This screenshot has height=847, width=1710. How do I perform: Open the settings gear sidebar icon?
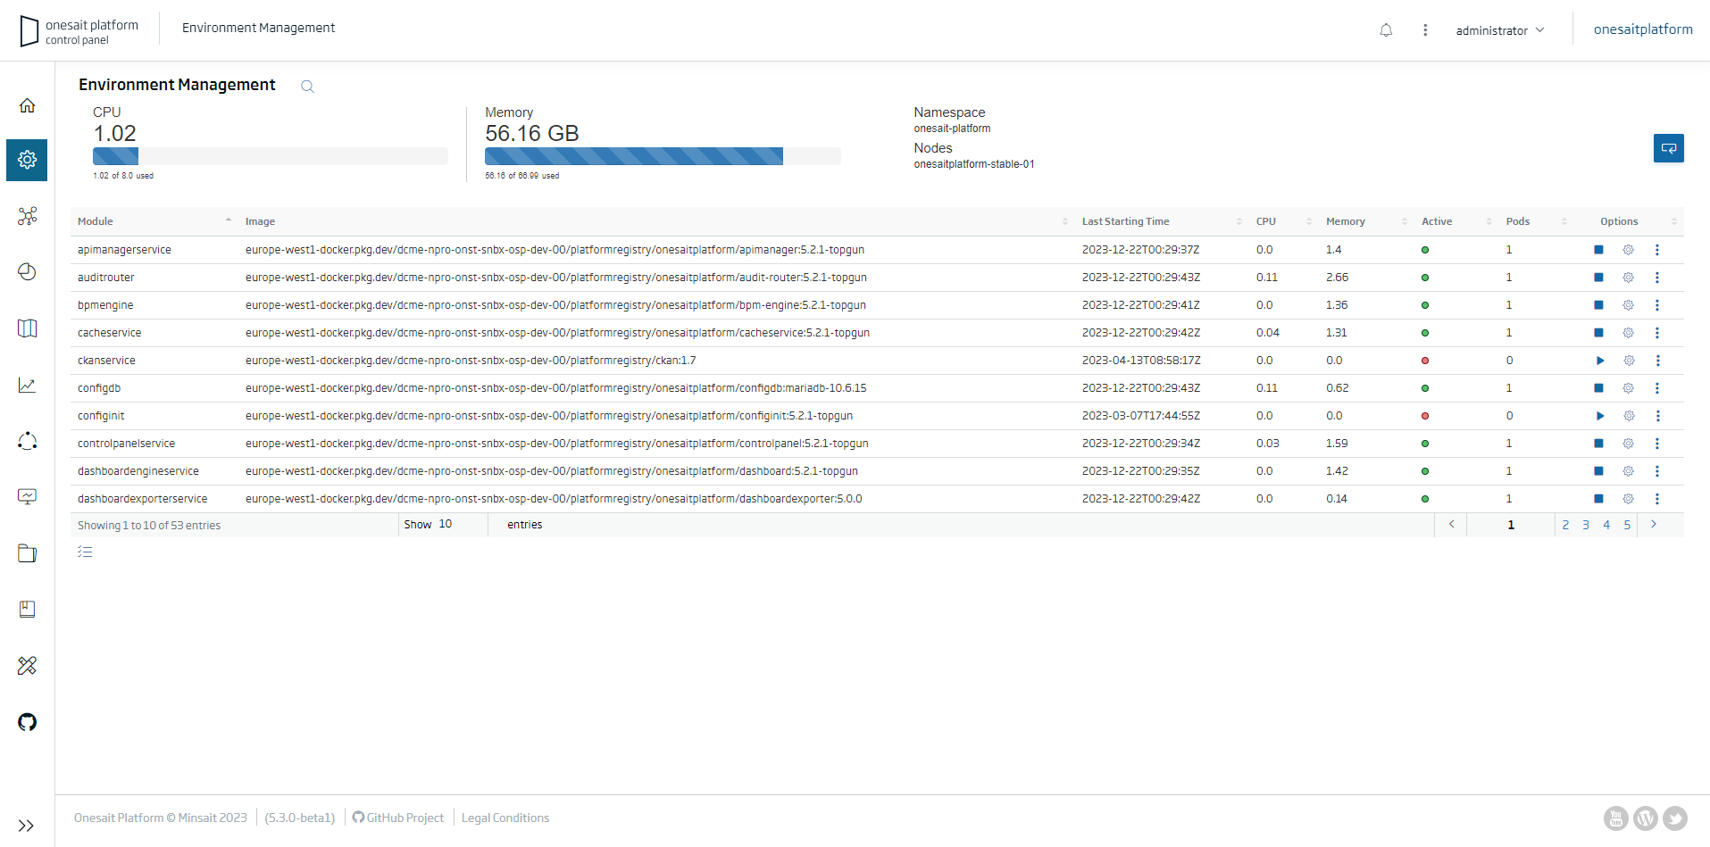[x=28, y=160]
